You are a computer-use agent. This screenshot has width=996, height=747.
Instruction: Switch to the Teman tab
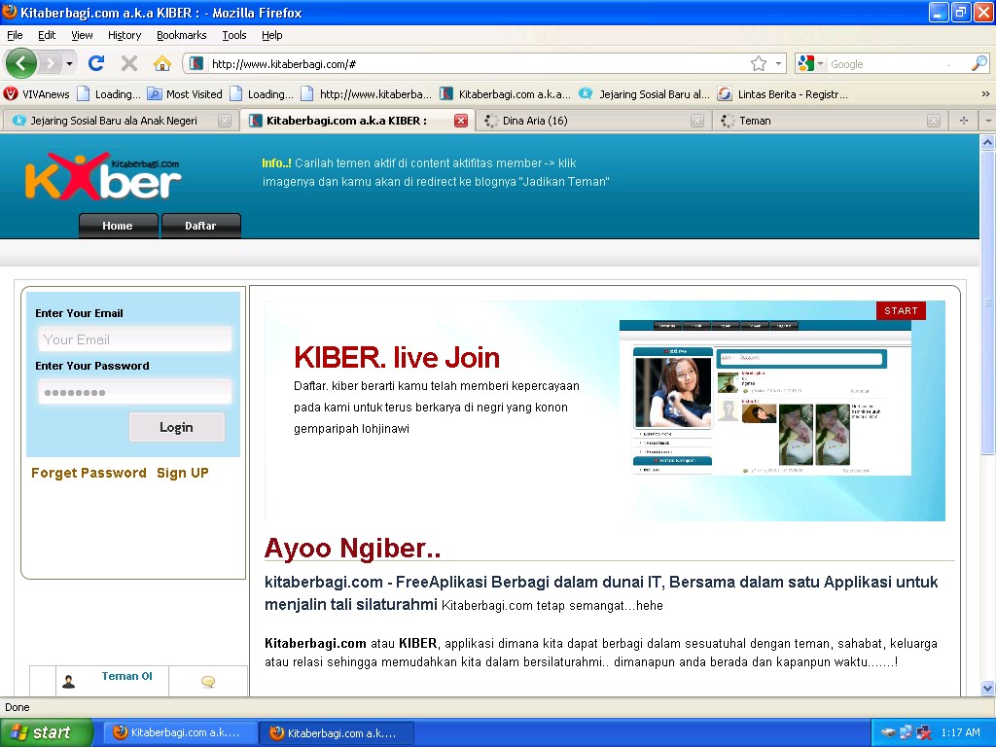tap(755, 121)
